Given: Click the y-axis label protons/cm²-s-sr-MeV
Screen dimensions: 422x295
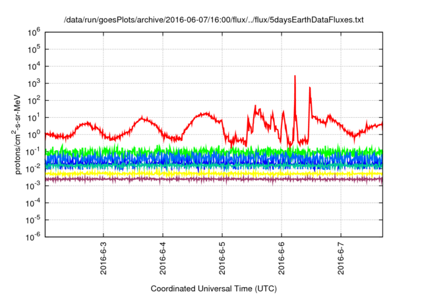Looking at the screenshot, I should click(x=17, y=134).
